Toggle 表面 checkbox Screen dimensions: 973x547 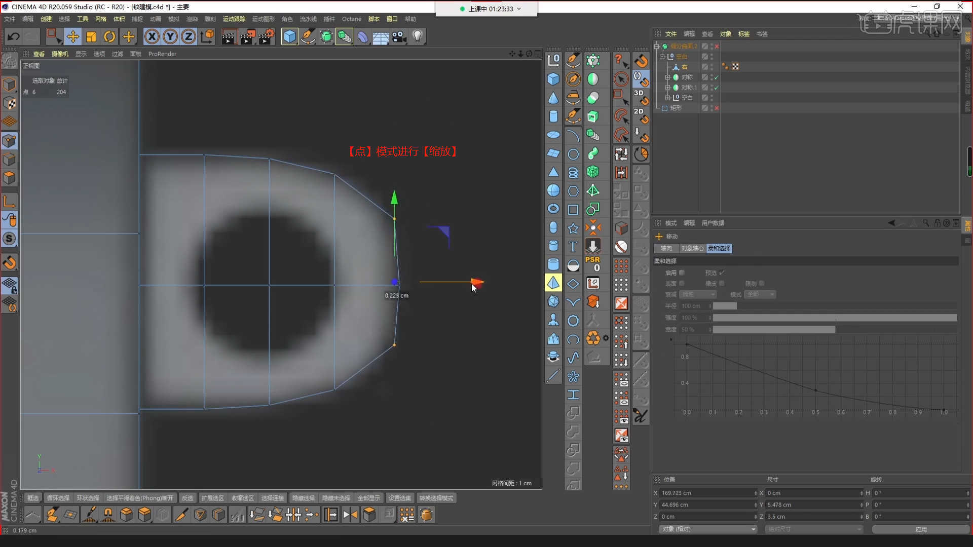682,283
